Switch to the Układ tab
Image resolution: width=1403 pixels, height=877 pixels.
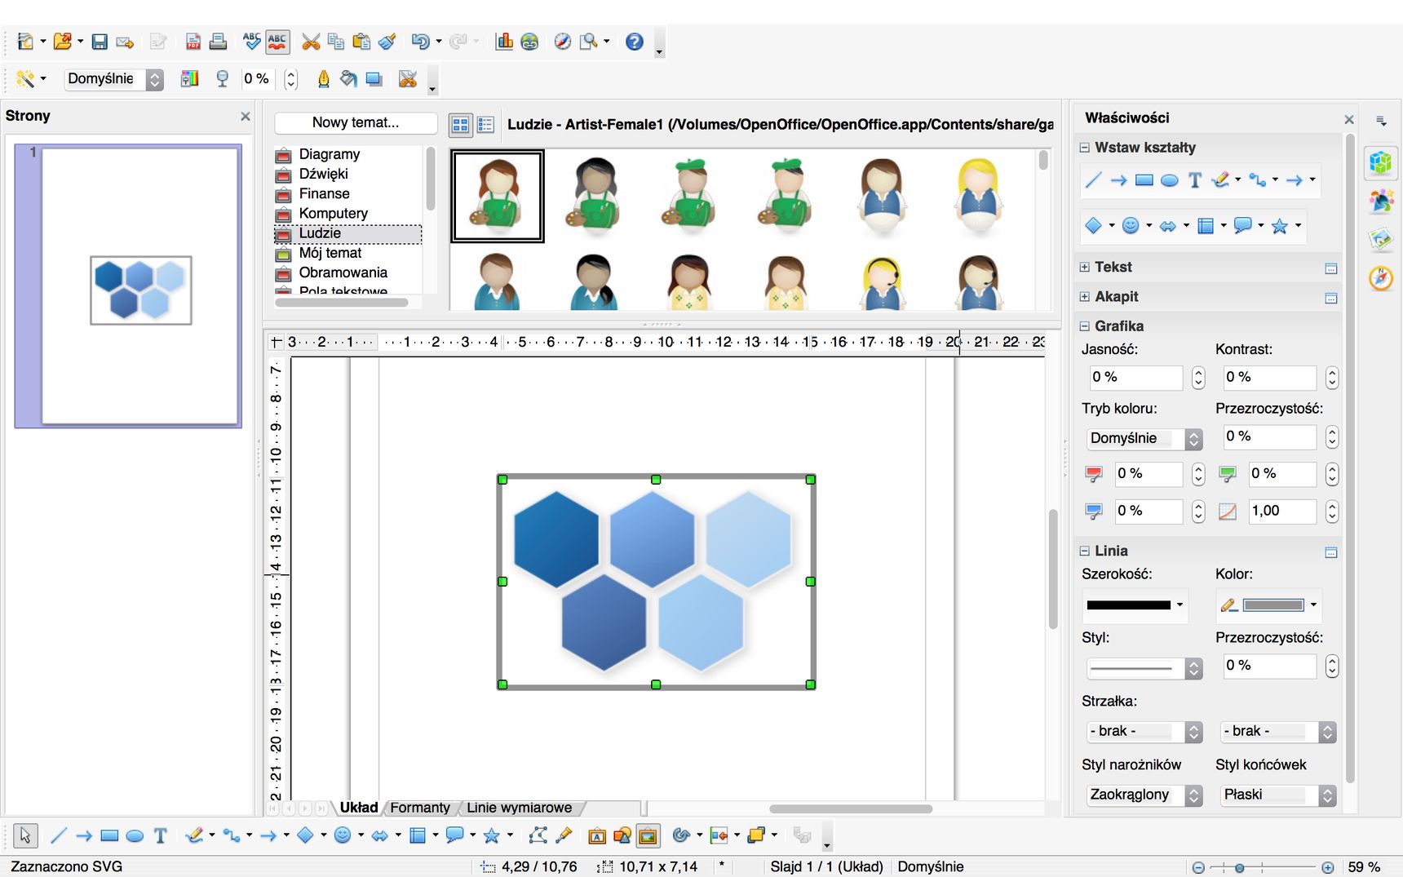[359, 808]
